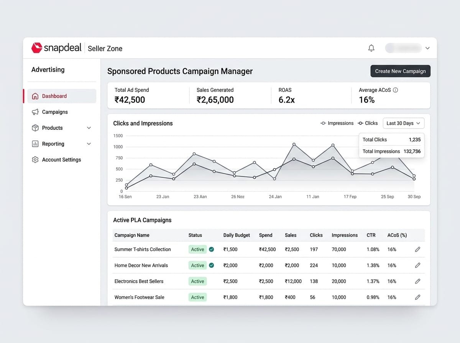This screenshot has width=460, height=343.
Task: Click the Dashboard home icon
Action: pyautogui.click(x=35, y=96)
